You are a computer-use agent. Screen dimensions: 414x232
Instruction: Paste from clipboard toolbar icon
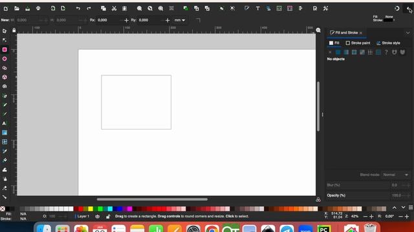pyautogui.click(x=124, y=8)
